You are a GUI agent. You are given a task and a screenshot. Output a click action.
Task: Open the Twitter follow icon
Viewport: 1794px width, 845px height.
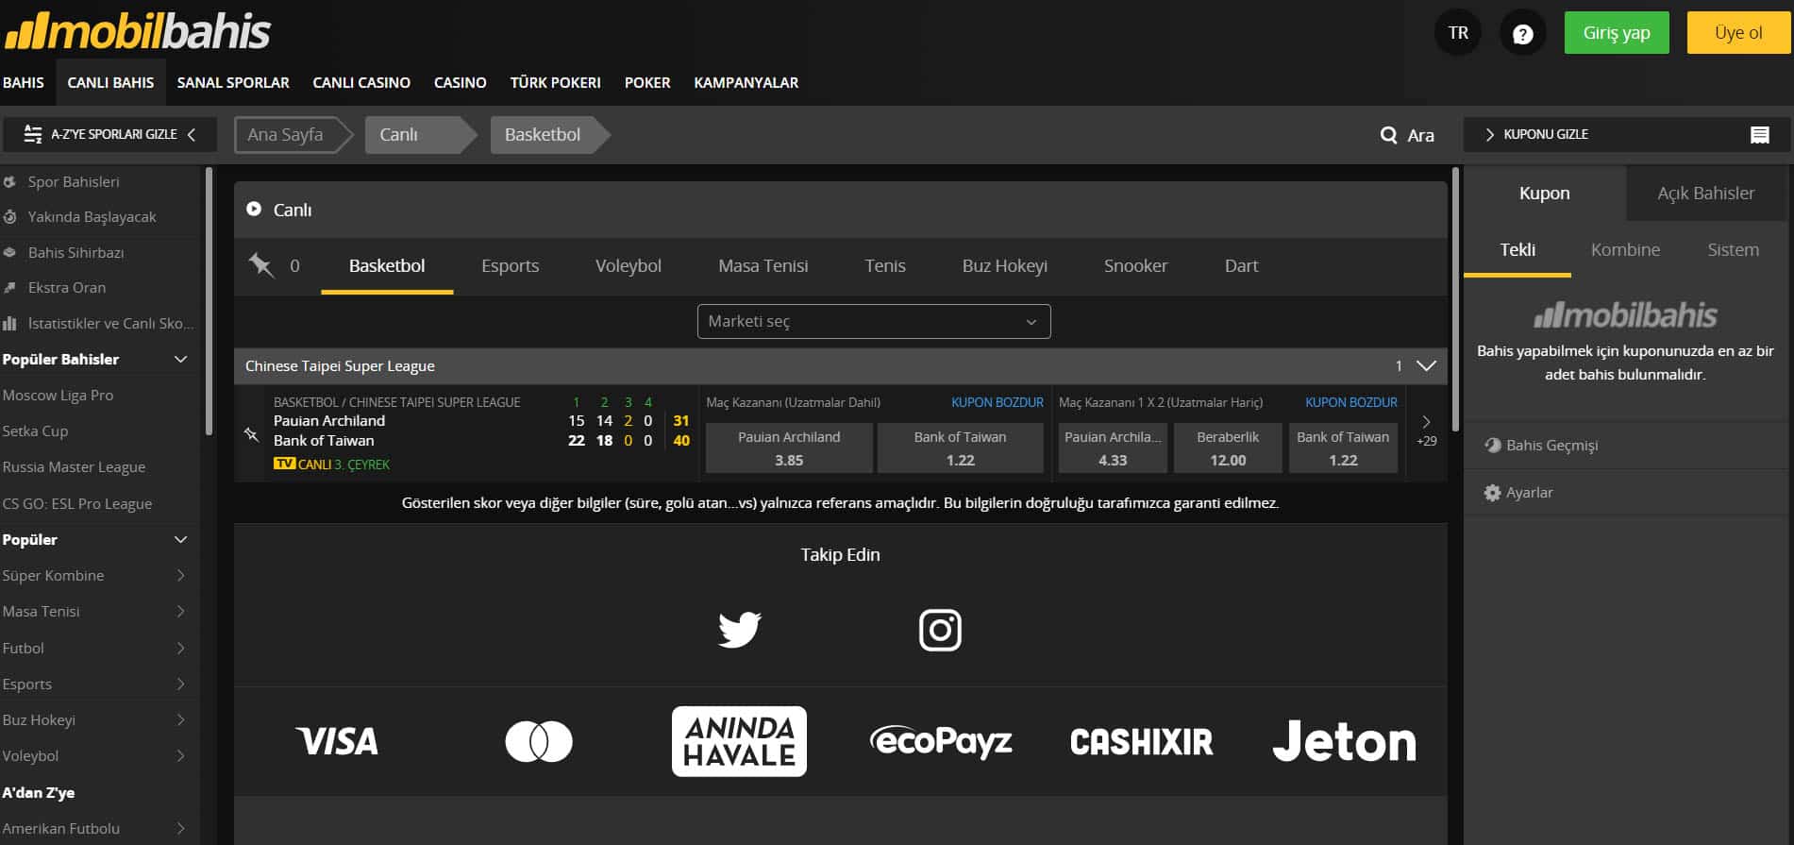coord(739,630)
